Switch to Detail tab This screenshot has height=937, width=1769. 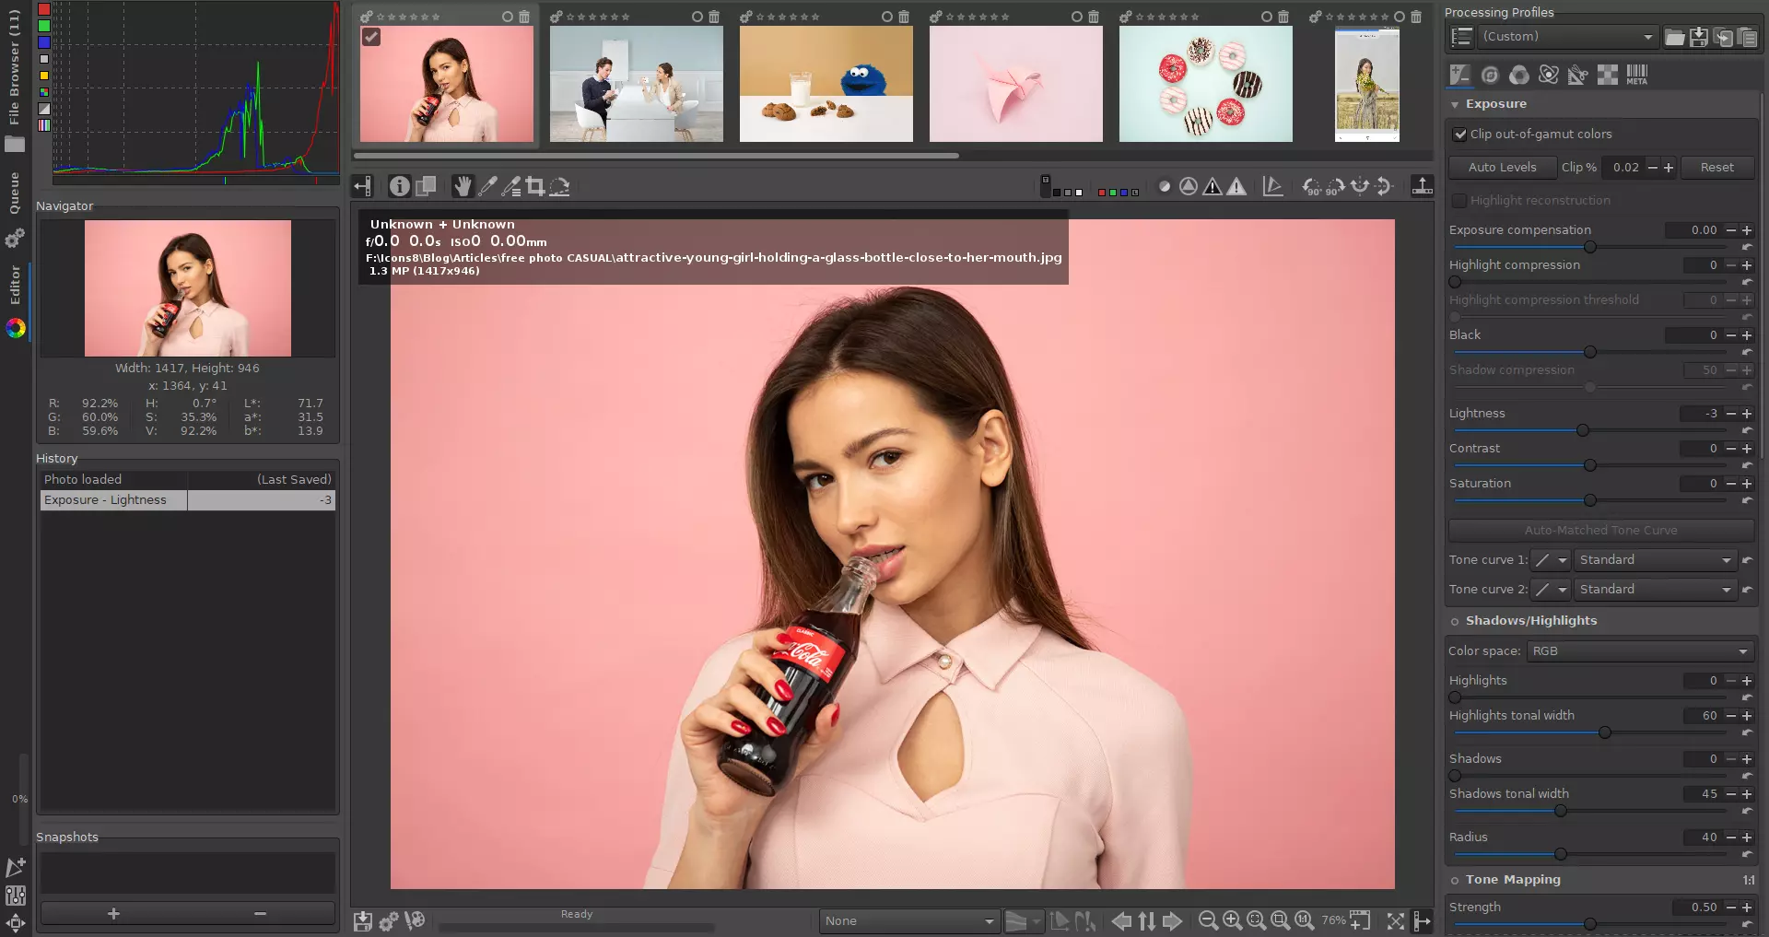click(1490, 75)
